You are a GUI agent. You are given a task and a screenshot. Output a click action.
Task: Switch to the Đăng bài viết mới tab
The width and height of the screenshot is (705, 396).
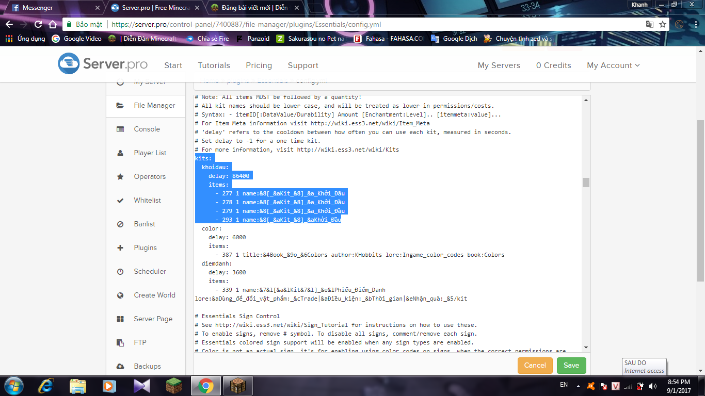pos(255,8)
